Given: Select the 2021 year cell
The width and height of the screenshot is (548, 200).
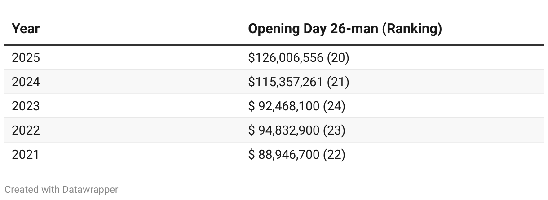Looking at the screenshot, I should tap(26, 155).
